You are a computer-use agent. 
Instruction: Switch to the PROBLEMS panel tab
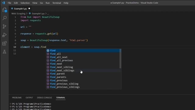click(17, 98)
